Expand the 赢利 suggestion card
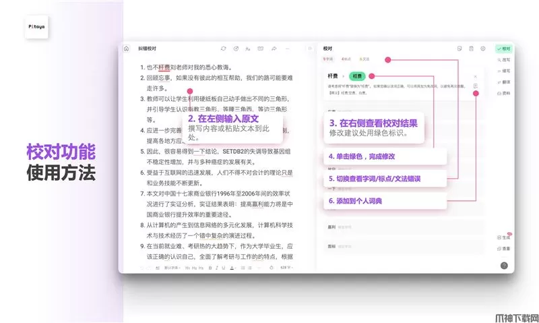 [404, 227]
